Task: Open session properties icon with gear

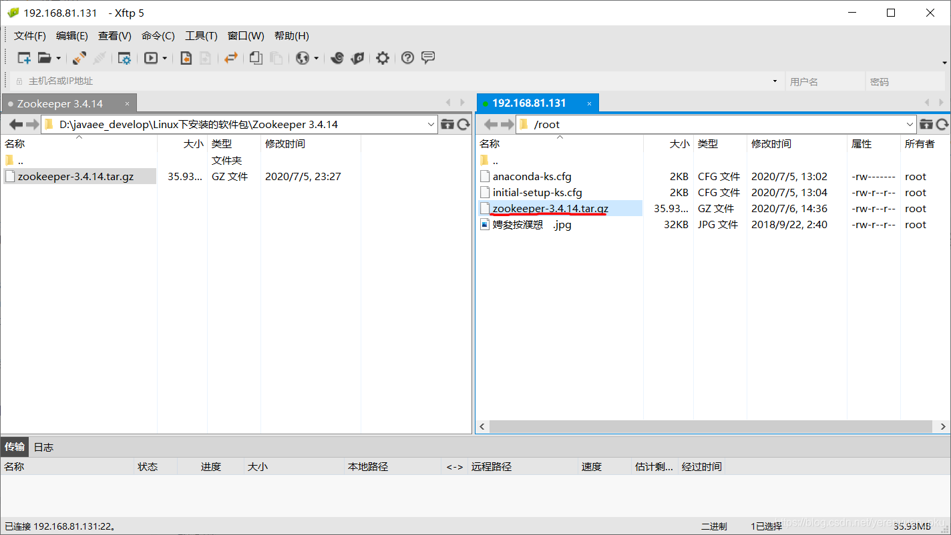Action: point(124,58)
